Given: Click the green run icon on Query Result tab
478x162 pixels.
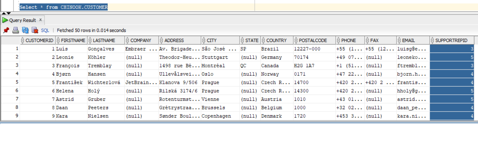Looking at the screenshot, I should (x=5, y=20).
